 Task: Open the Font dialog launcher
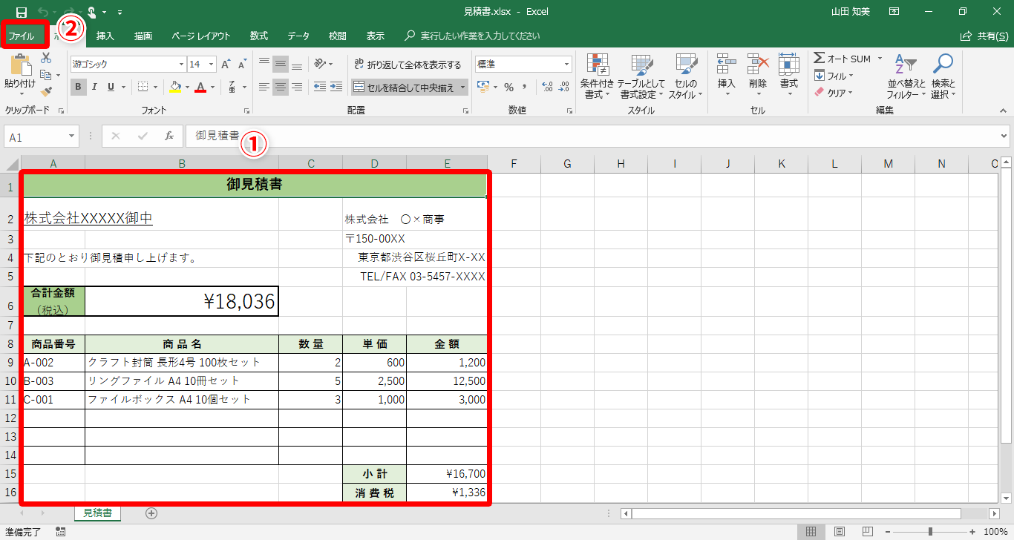[247, 111]
